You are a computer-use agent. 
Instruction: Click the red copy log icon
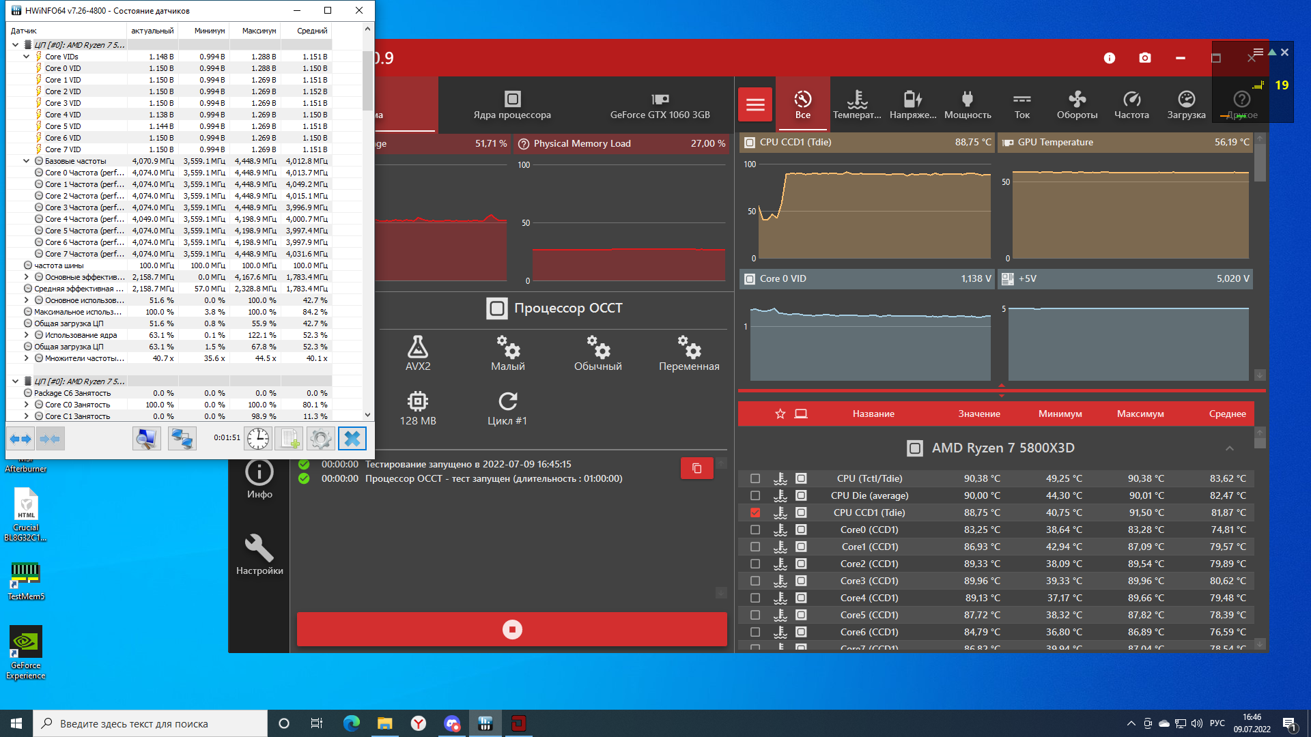[696, 468]
